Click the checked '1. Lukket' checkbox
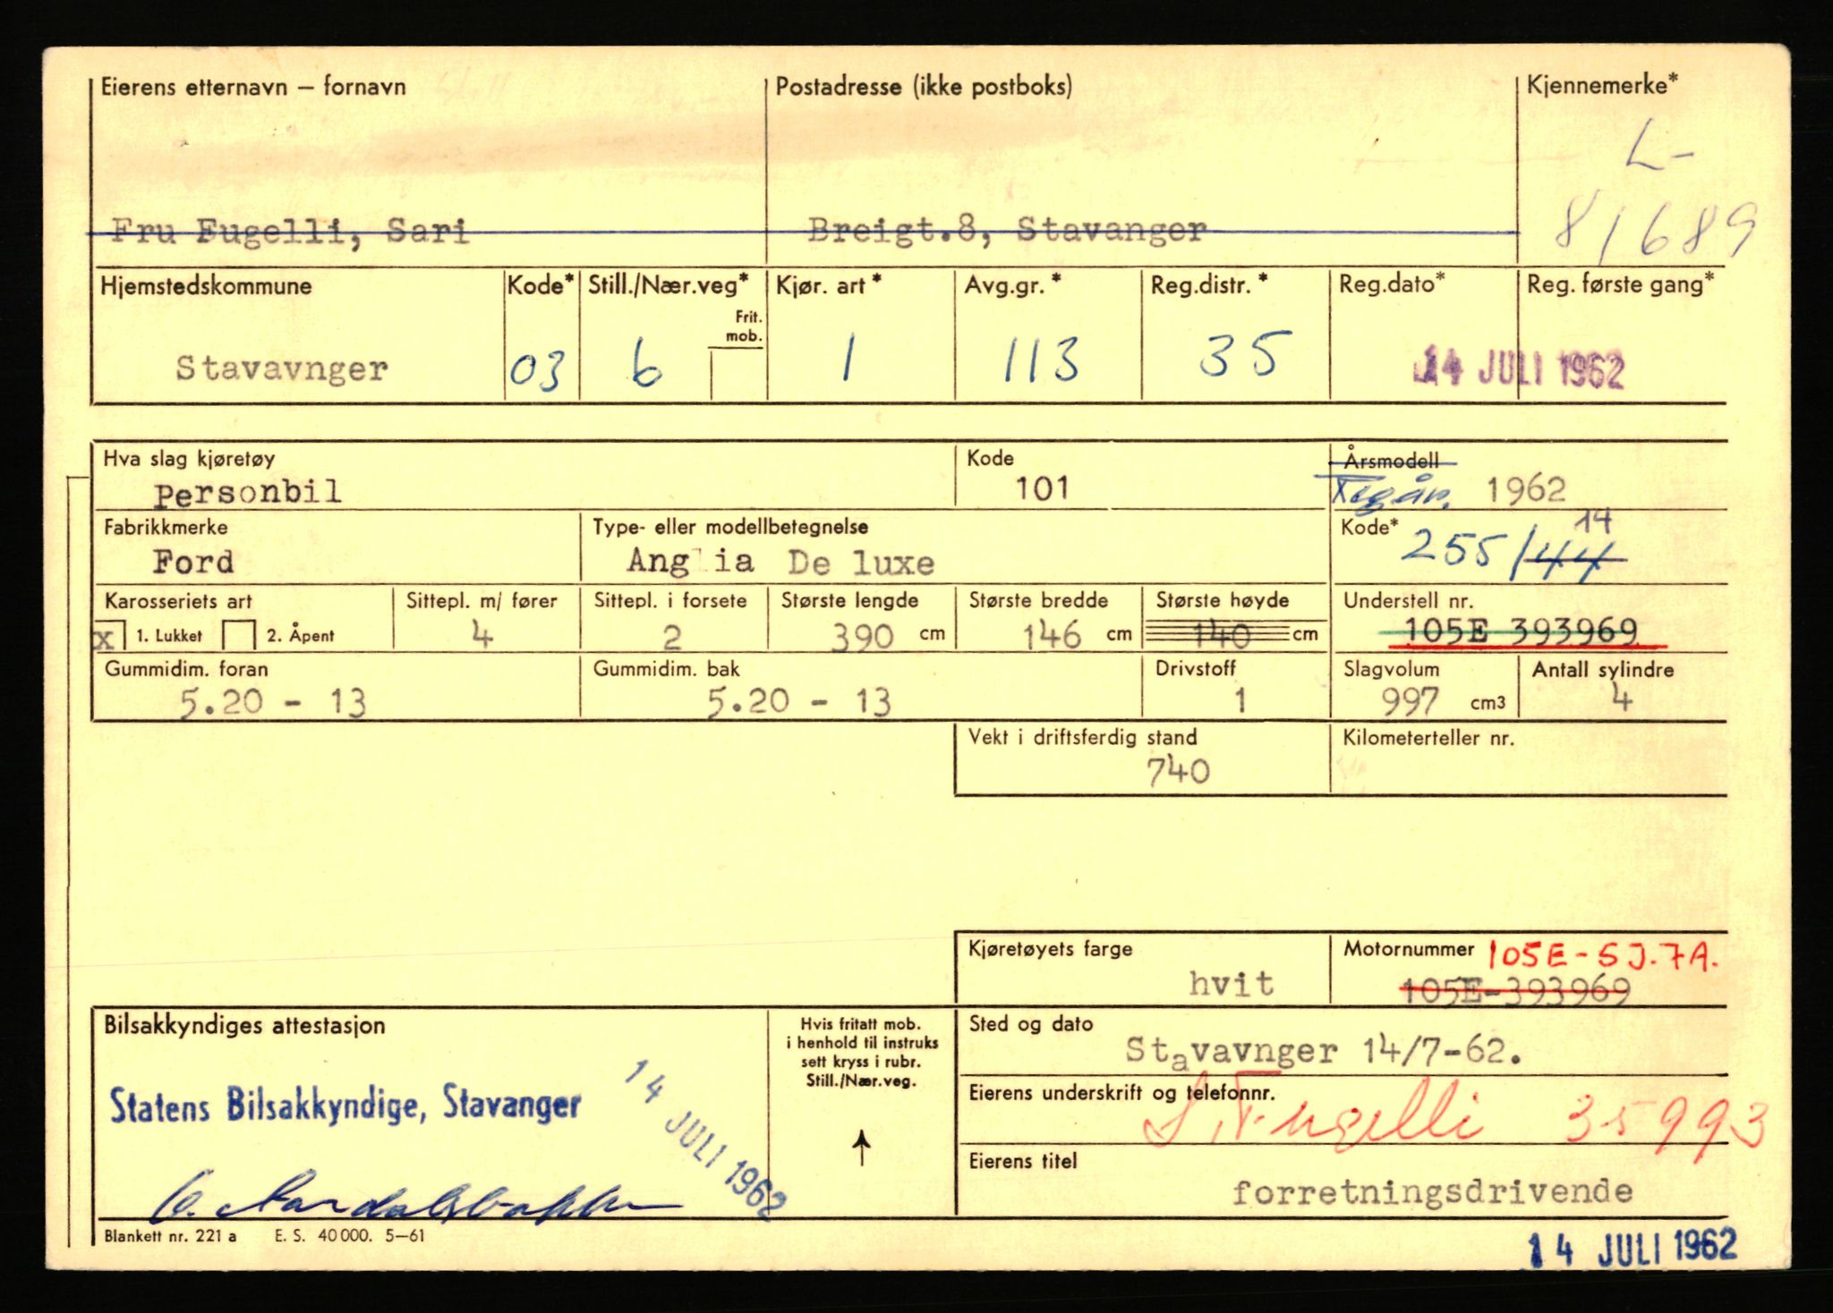1833x1313 pixels. pyautogui.click(x=107, y=637)
